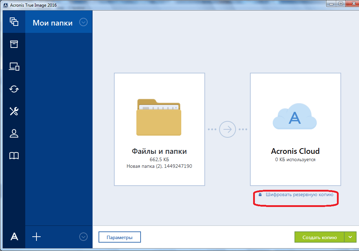This screenshot has height=251, width=359.
Task: Open the Создать копию dropdown arrow
Action: pyautogui.click(x=350, y=237)
